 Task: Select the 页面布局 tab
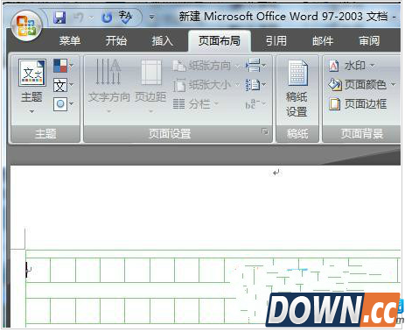tap(220, 40)
